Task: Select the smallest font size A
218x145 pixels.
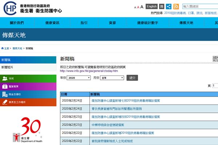Action: [135, 7]
